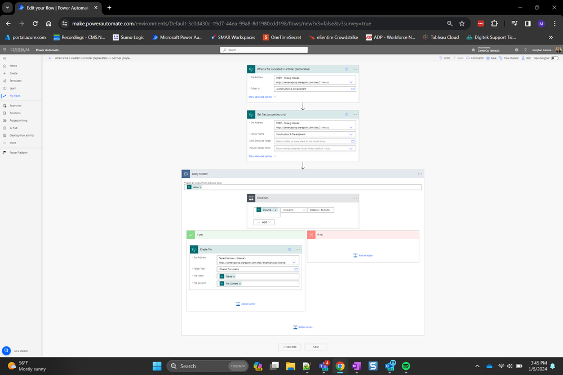The image size is (563, 375).
Task: Collapse the Apply to each header
Action: pyautogui.click(x=303, y=174)
